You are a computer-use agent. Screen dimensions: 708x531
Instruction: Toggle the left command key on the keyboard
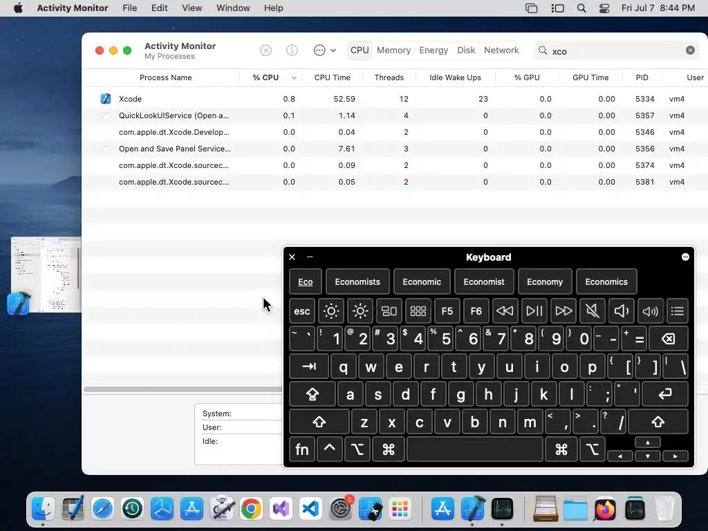(x=389, y=449)
